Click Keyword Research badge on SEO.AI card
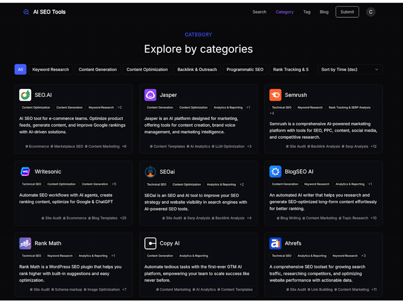The image size is (403, 303). 101,107
